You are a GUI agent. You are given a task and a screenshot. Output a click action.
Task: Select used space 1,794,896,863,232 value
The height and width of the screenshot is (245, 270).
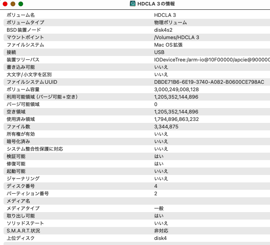click(x=176, y=119)
